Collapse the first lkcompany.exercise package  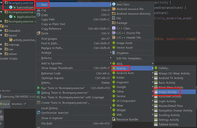pyautogui.click(x=1, y=3)
